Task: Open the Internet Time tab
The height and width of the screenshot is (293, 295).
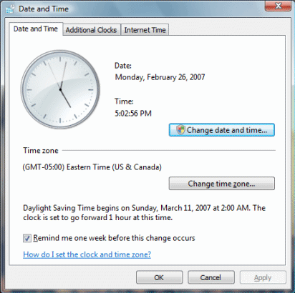Action: point(145,30)
